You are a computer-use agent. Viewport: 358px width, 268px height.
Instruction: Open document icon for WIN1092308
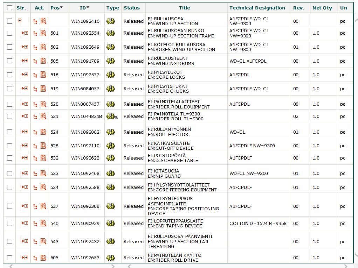tap(43, 206)
